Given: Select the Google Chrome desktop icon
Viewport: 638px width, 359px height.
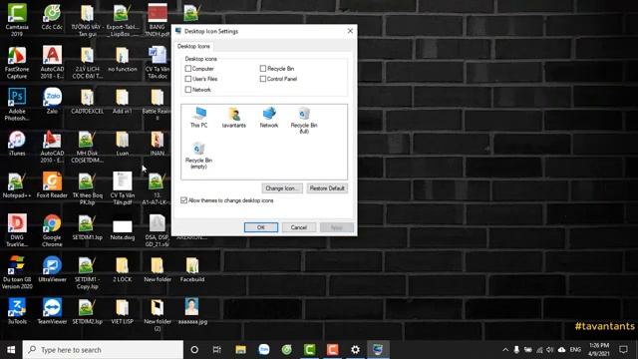Looking at the screenshot, I should 52,230.
